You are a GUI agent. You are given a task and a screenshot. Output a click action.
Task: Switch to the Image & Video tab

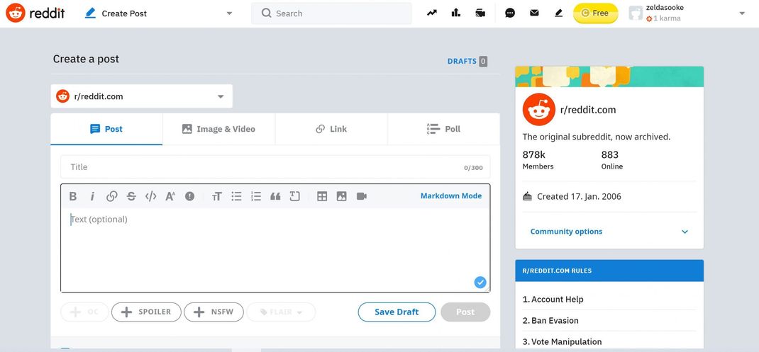point(218,129)
